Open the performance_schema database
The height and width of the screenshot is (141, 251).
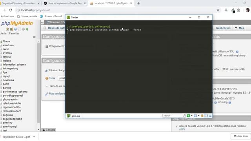[15, 92]
